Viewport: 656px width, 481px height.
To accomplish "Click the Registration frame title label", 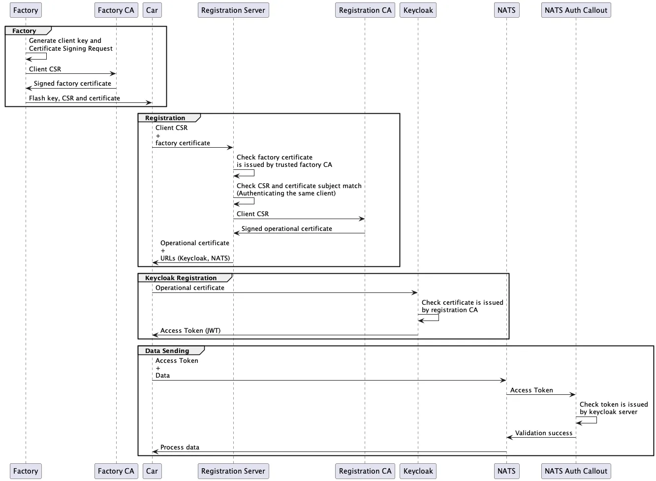I will 165,118.
